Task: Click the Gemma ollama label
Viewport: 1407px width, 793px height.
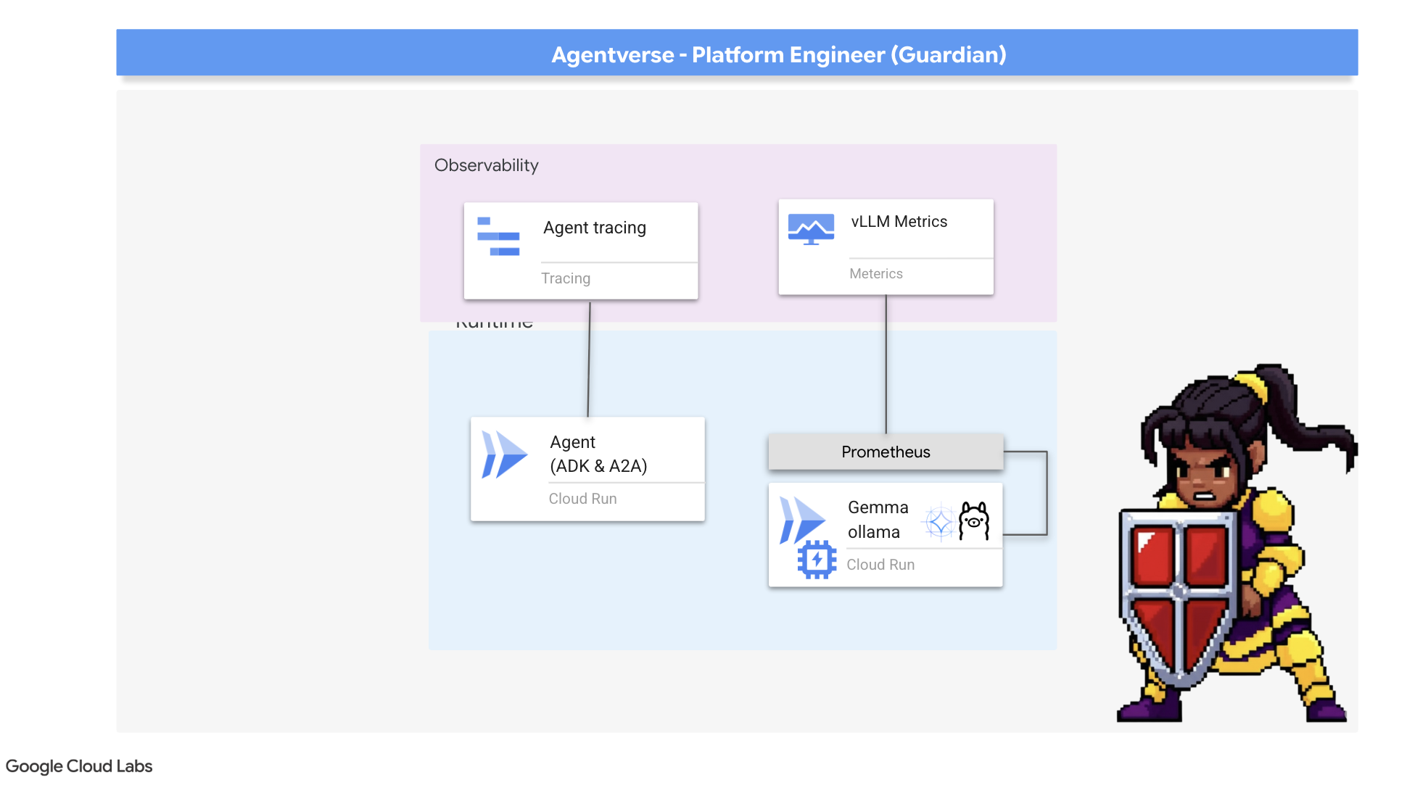Action: [878, 520]
